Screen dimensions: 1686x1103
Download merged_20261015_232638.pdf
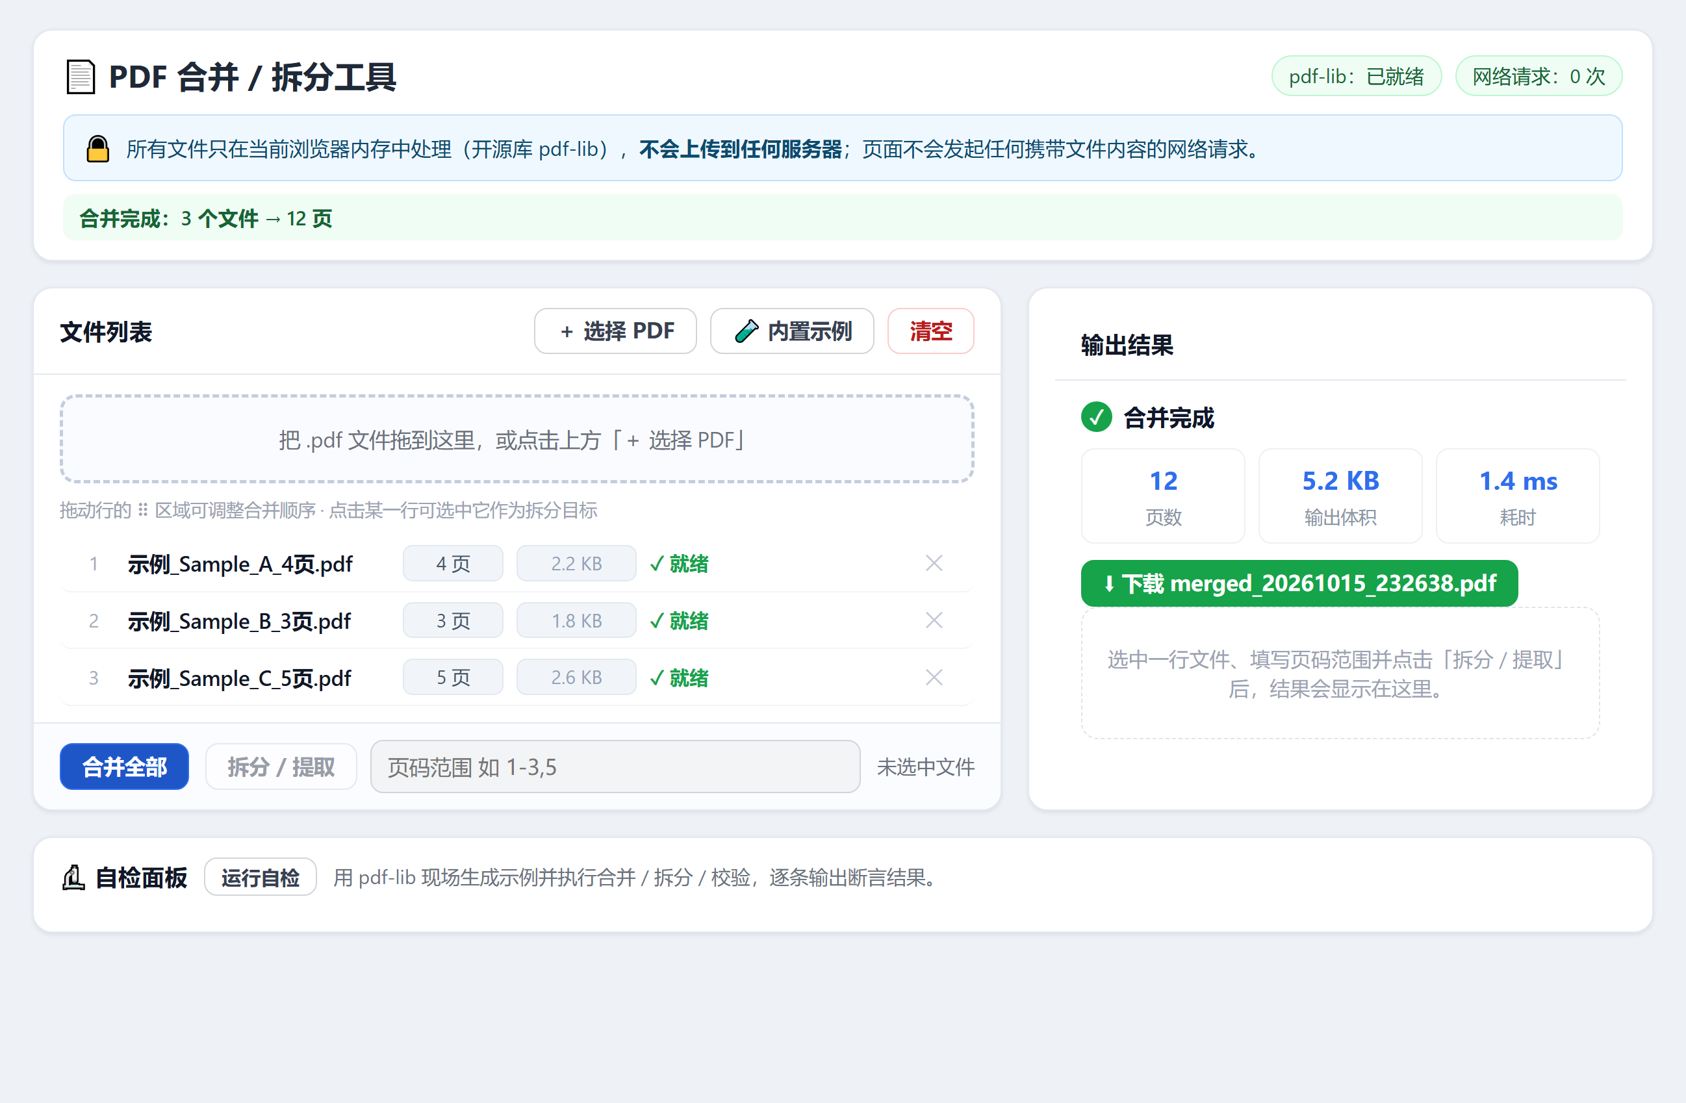1299,583
